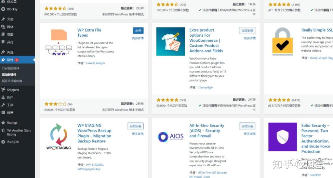Open the Blocksy menu icon

tap(3, 9)
